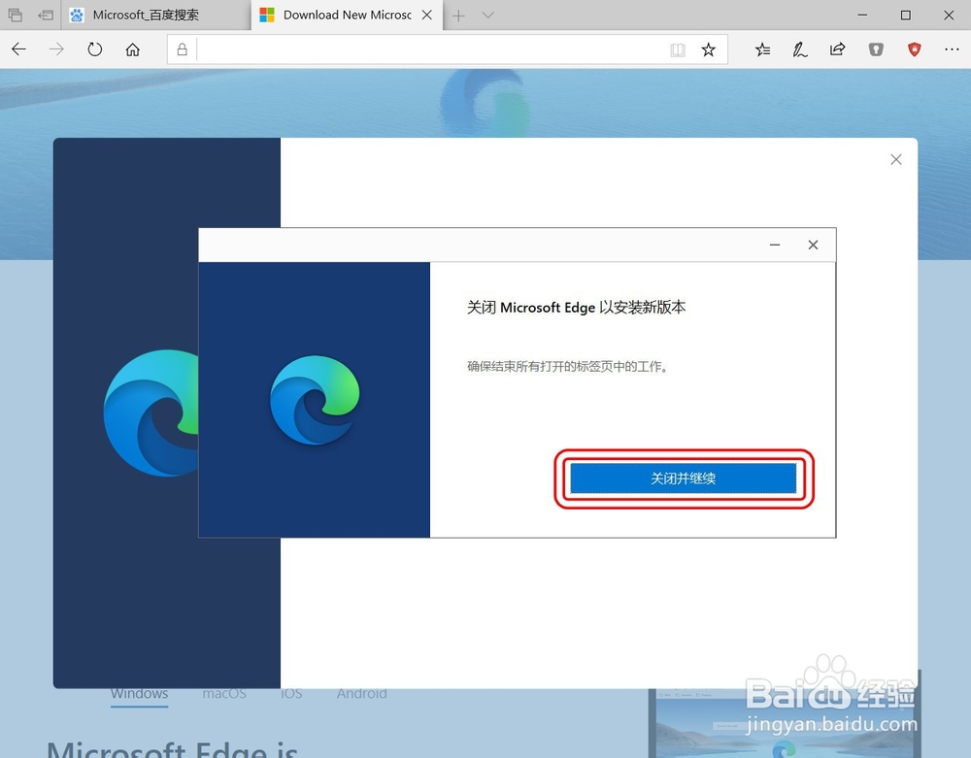This screenshot has height=758, width=971.
Task: Open reading view book icon
Action: pos(678,50)
